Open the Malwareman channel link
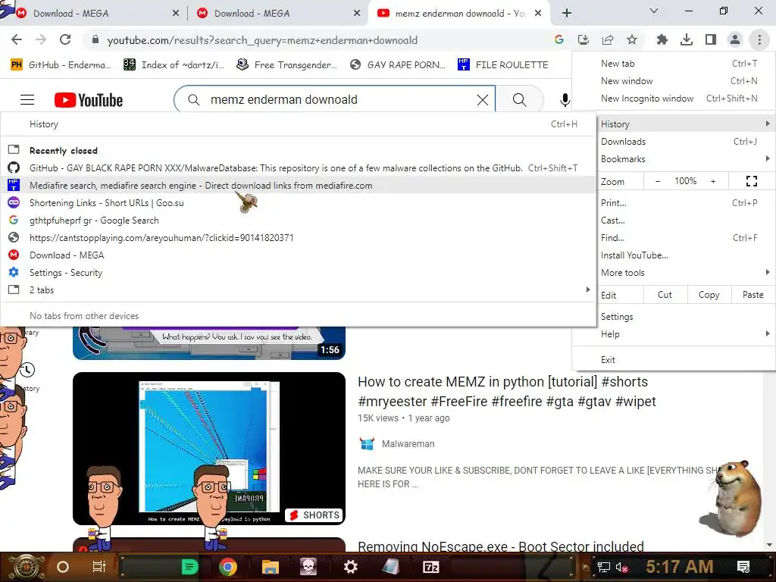776x582 pixels. 408,444
